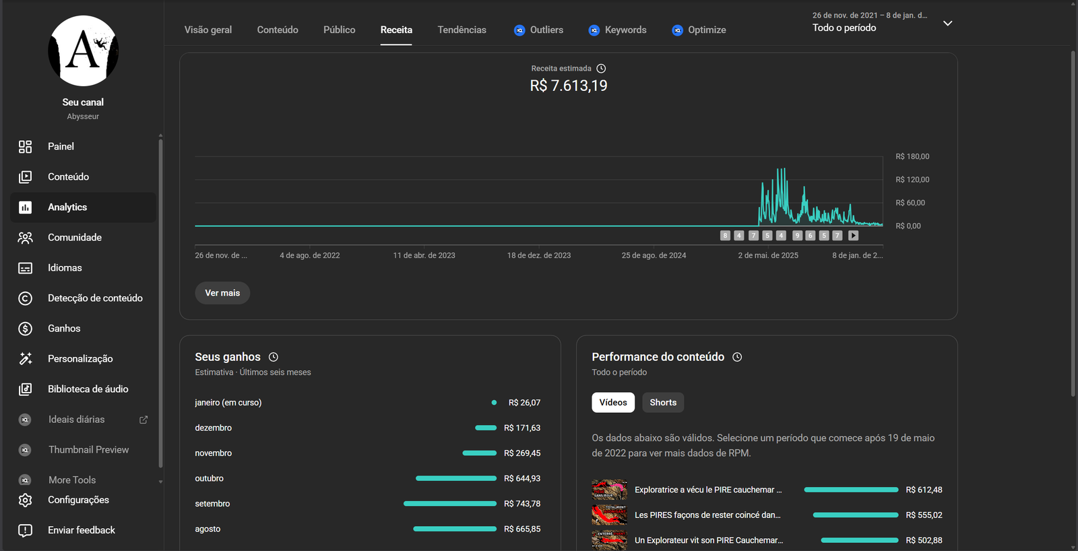Open Detecção de conteúdo copyright icon
The image size is (1078, 551).
coord(25,298)
